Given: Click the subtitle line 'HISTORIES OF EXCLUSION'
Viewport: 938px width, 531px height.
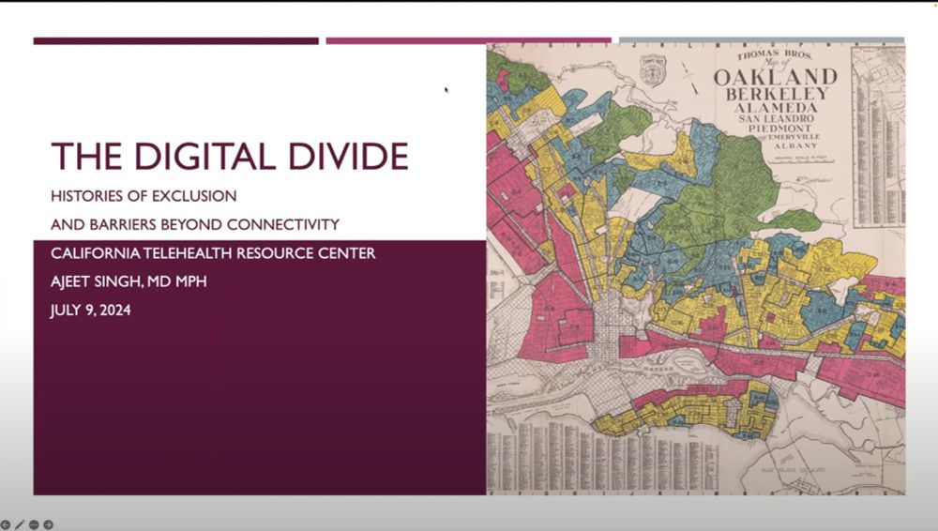Looking at the screenshot, I should pos(144,196).
